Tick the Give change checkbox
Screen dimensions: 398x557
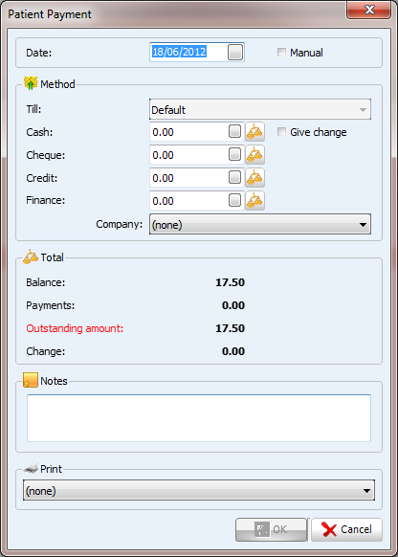tap(281, 132)
